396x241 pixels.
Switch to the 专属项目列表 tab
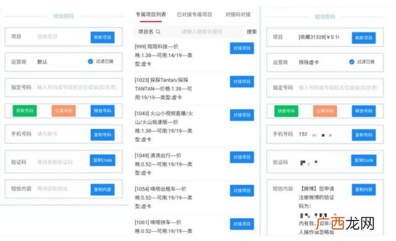[x=151, y=14]
